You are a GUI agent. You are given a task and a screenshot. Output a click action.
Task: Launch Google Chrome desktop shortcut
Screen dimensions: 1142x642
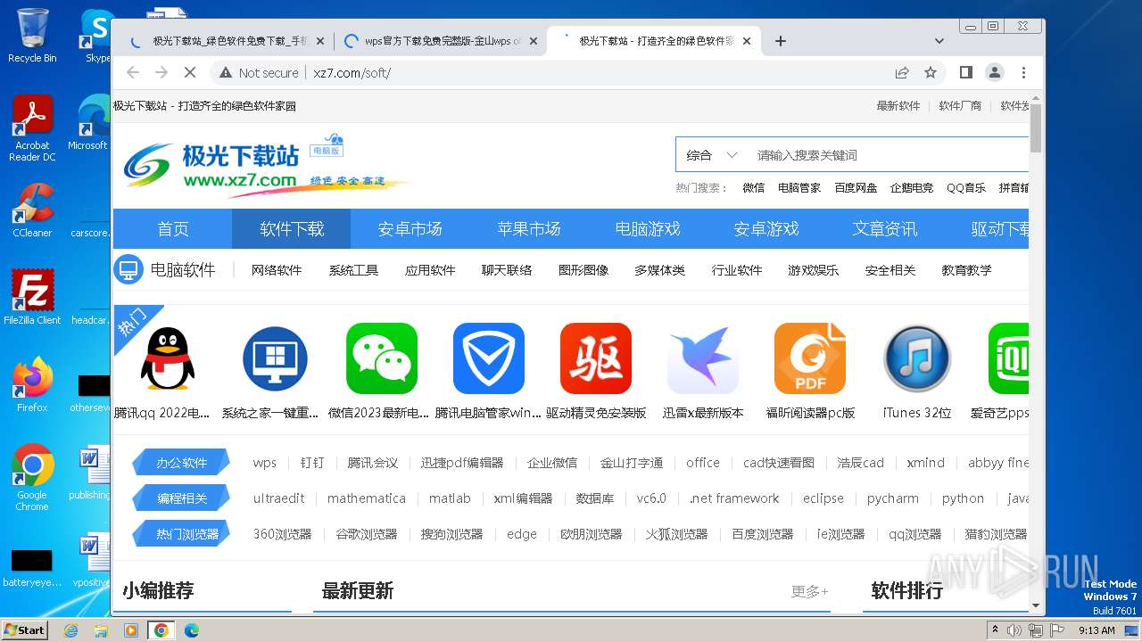(x=32, y=478)
